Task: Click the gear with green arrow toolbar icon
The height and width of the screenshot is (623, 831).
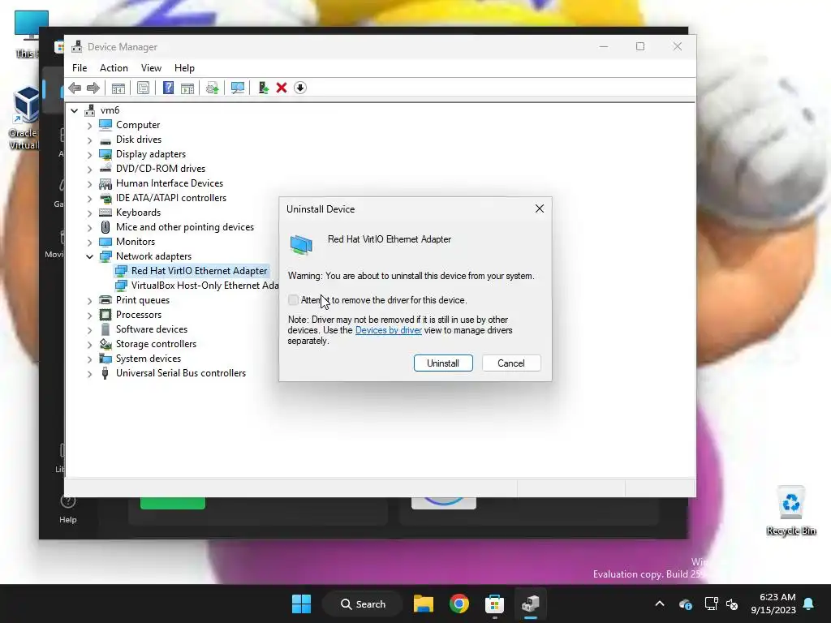Action: pos(212,88)
